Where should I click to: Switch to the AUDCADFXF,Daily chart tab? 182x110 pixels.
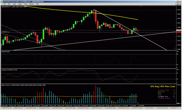[x=110, y=108]
